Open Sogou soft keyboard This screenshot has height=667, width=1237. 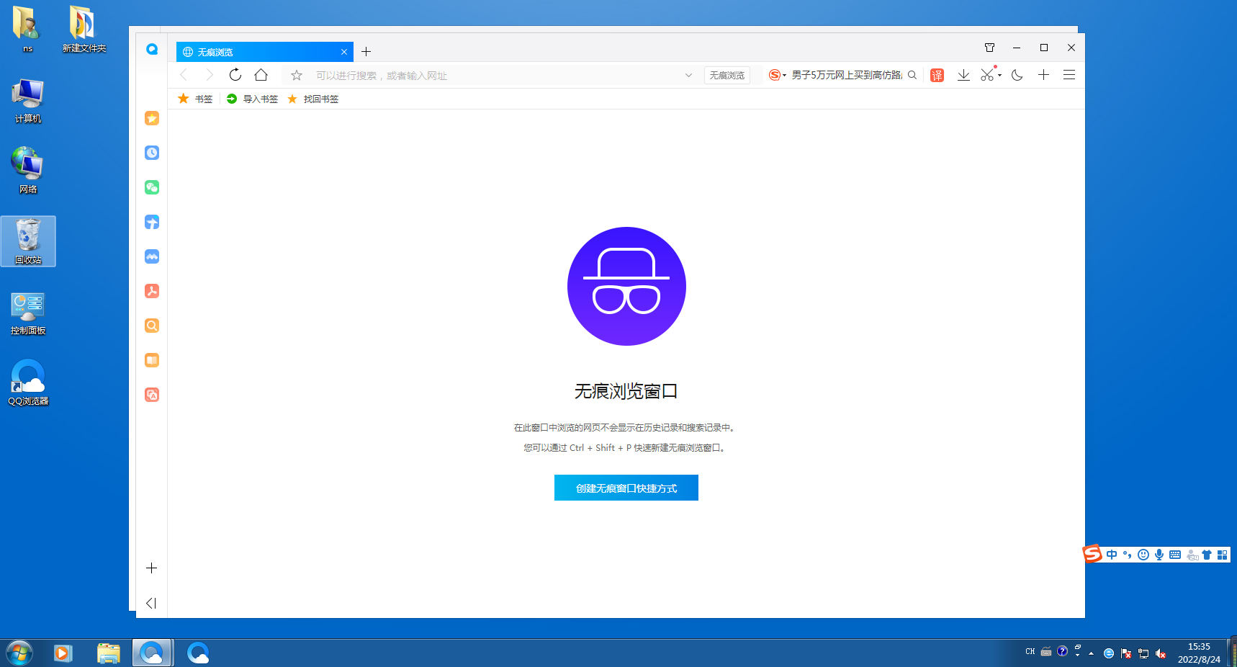[1175, 555]
